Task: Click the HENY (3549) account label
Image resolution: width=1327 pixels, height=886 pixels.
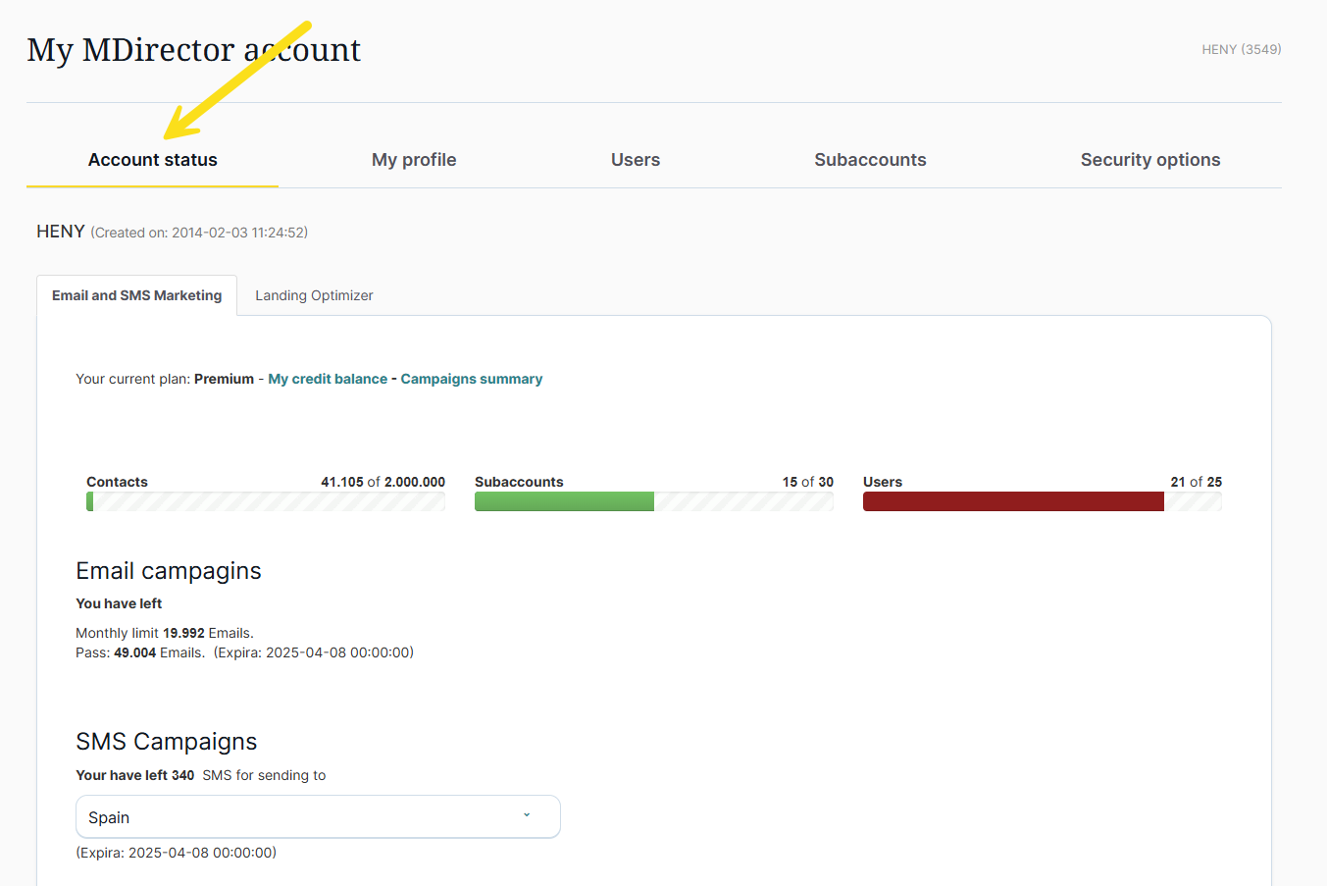Action: pyautogui.click(x=1242, y=49)
